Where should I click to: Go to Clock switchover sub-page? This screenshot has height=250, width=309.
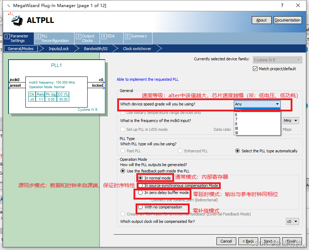coord(137,49)
